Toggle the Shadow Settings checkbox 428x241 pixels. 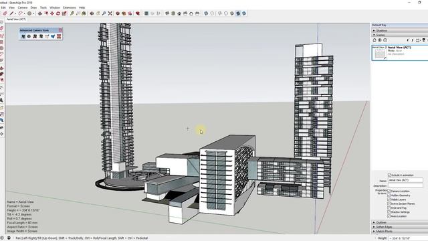[389, 212]
